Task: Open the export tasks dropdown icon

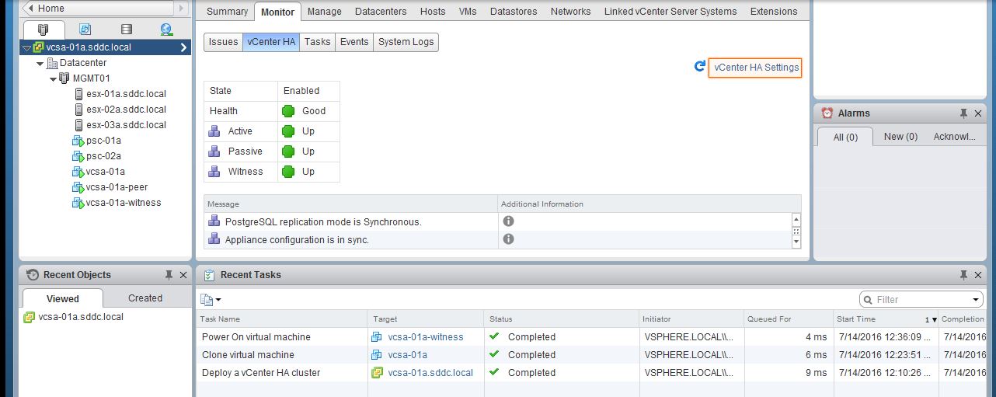Action: 211,299
